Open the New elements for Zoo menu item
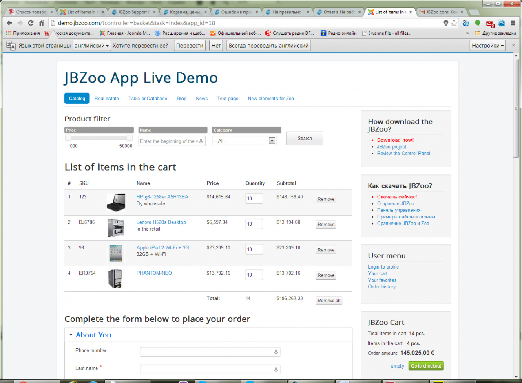Screen dimensions: 522x383 [271, 99]
